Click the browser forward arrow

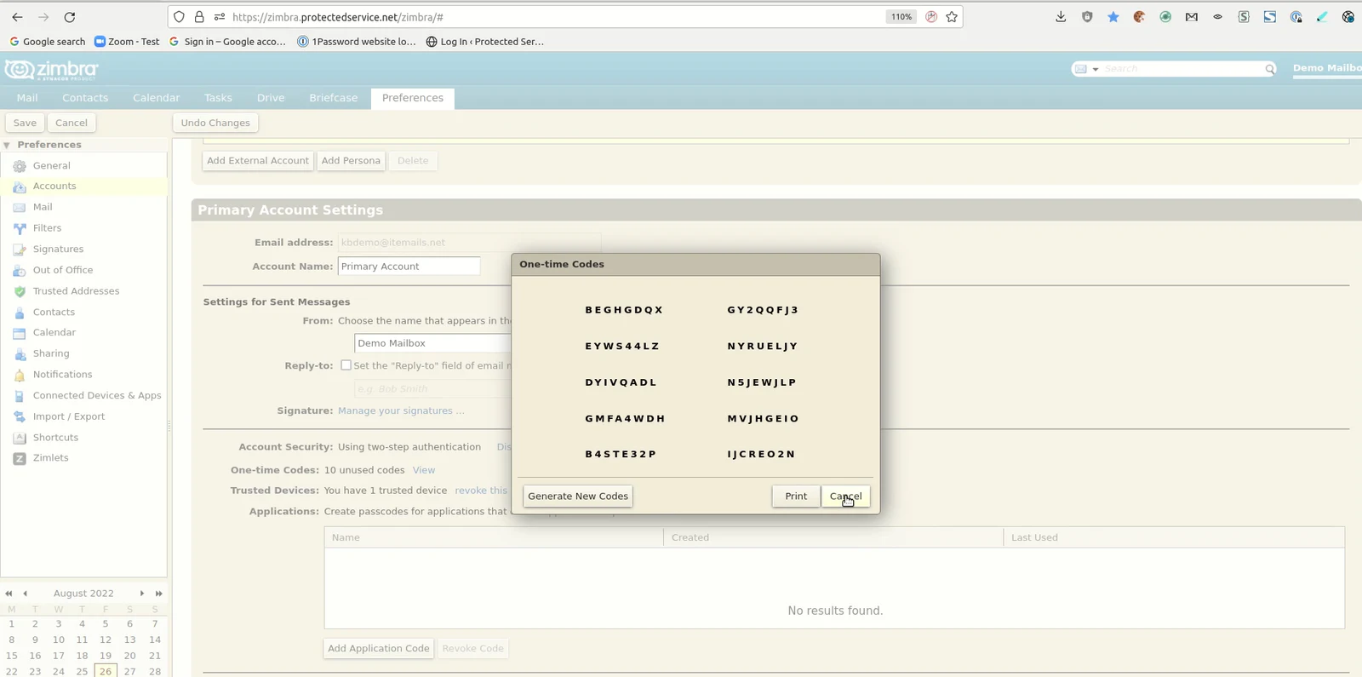43,17
